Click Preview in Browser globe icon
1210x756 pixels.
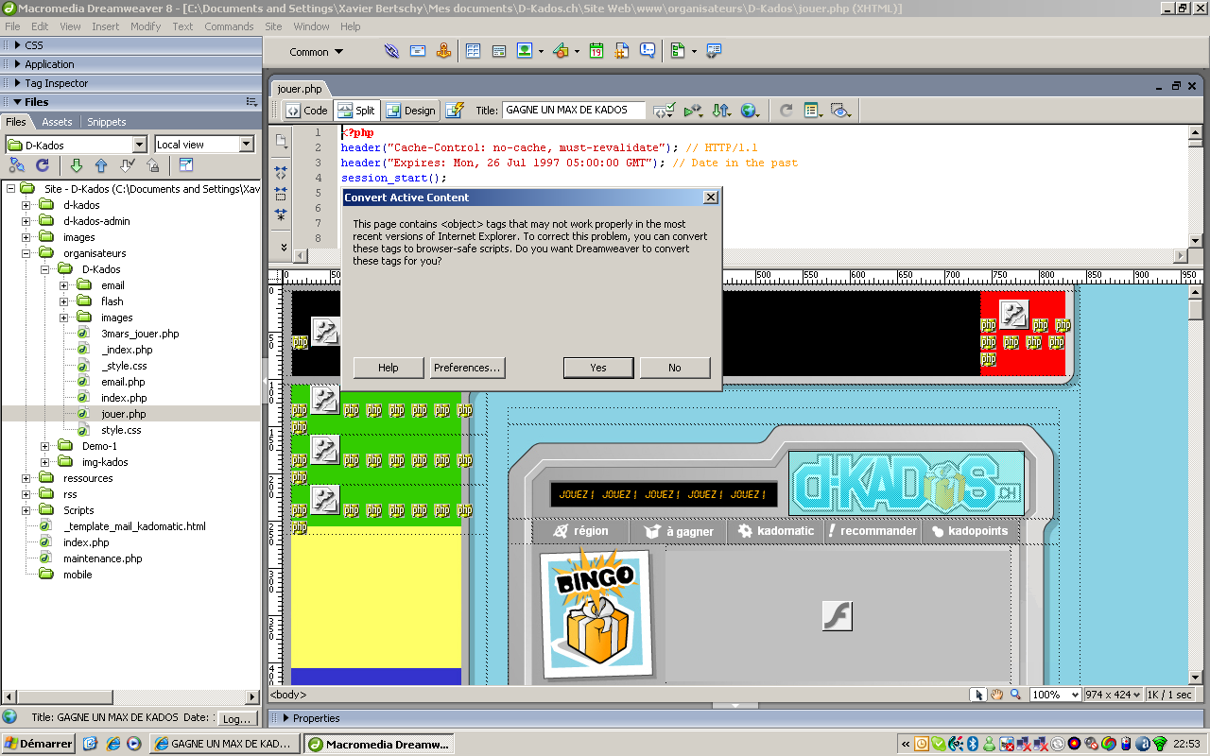click(752, 110)
